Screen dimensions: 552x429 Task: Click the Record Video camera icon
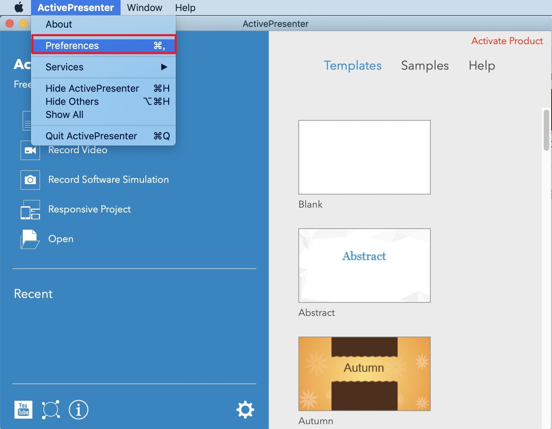pyautogui.click(x=30, y=150)
